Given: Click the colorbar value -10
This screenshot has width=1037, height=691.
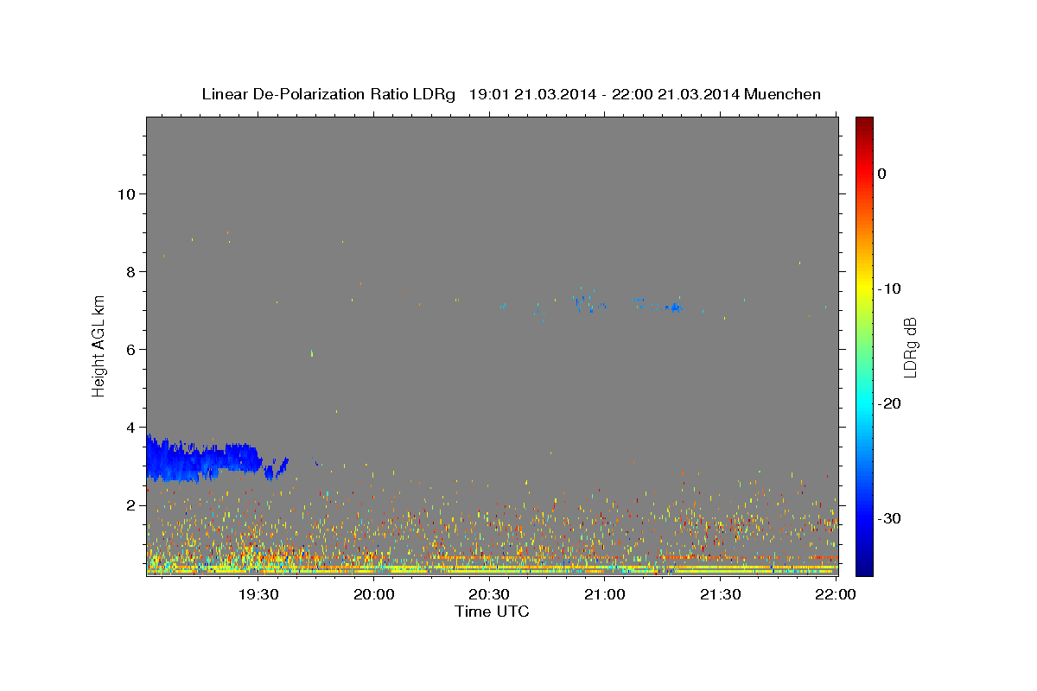Looking at the screenshot, I should pyautogui.click(x=890, y=288).
